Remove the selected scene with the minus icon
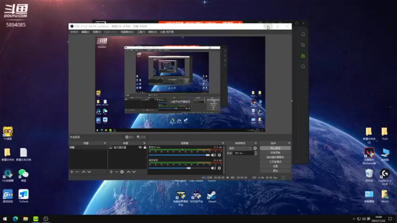This screenshot has height=223, width=397. click(77, 171)
